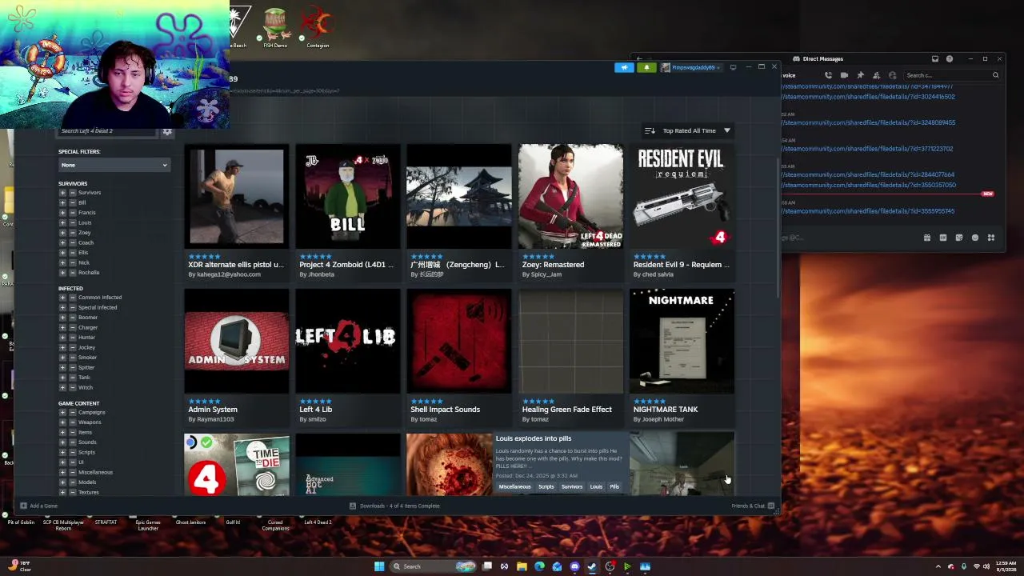1024x576 pixels.
Task: Click the Windows taskbar Search box
Action: pyautogui.click(x=433, y=566)
